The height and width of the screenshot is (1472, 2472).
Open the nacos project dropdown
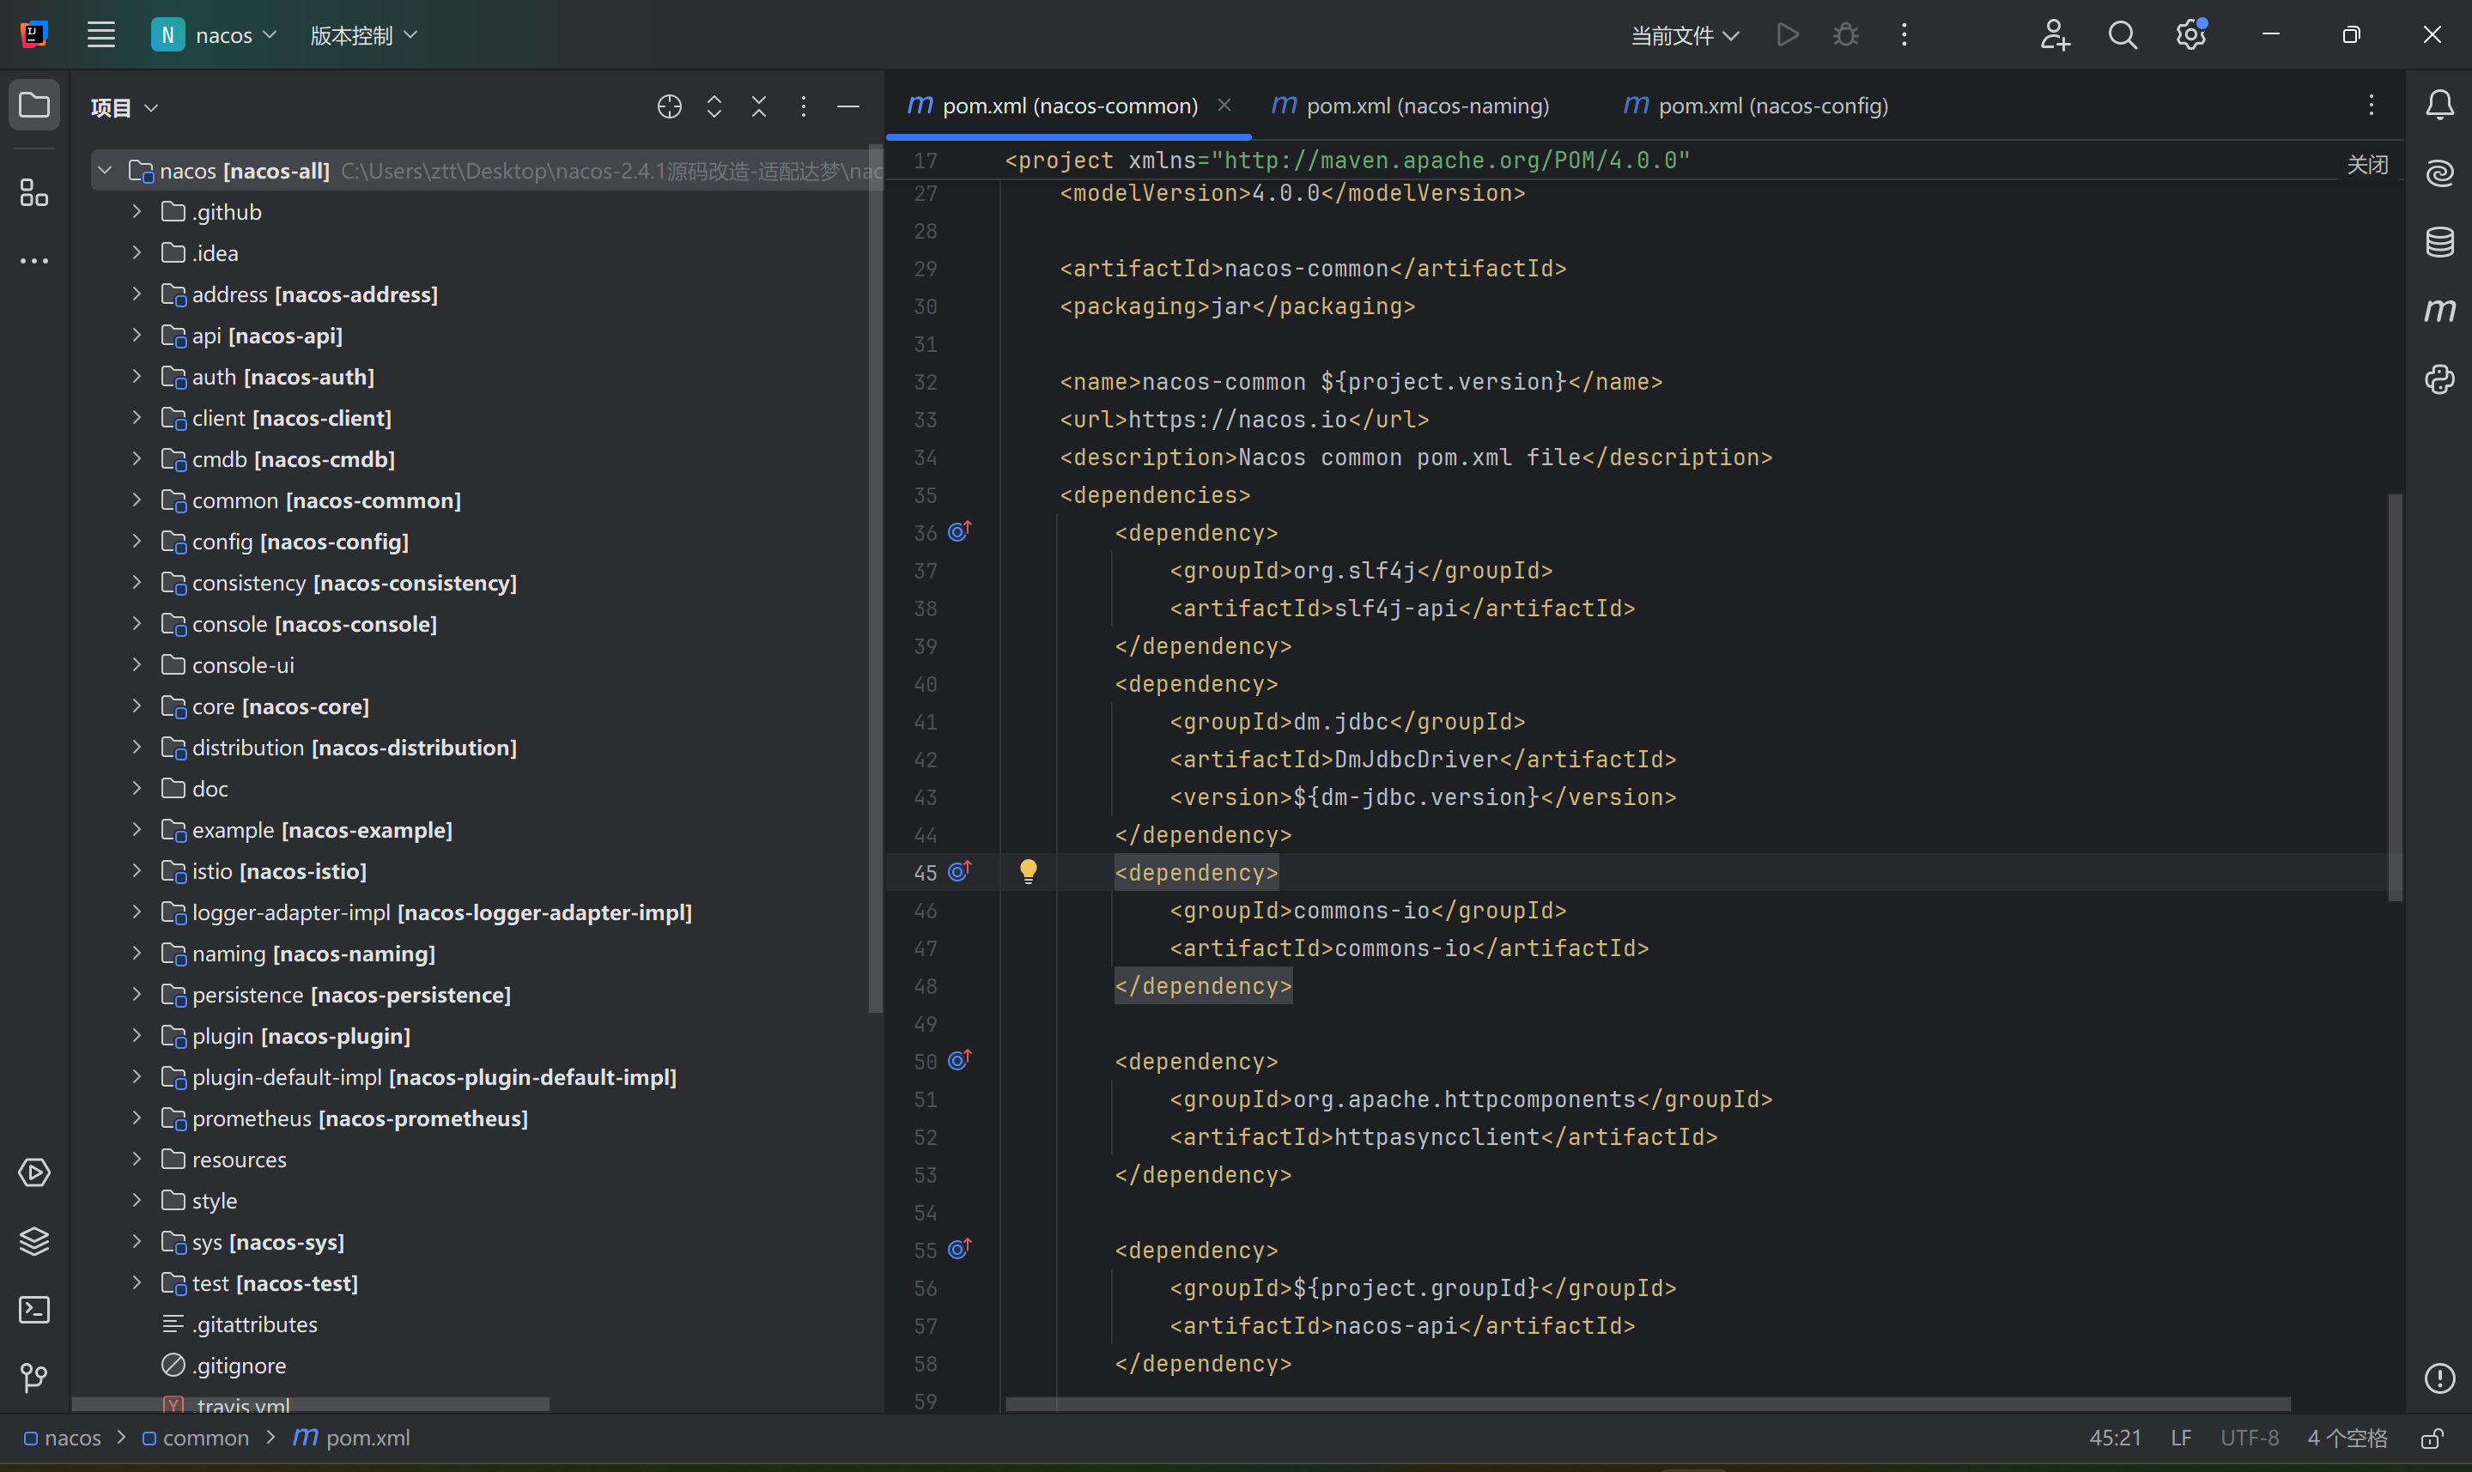215,36
